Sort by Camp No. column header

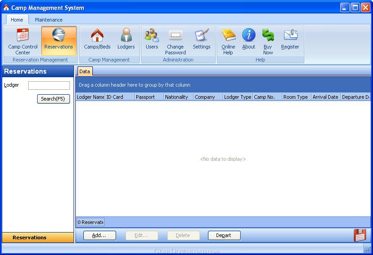[267, 97]
